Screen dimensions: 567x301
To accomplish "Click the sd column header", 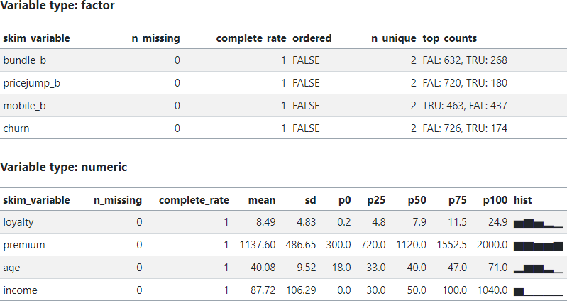I will (310, 200).
